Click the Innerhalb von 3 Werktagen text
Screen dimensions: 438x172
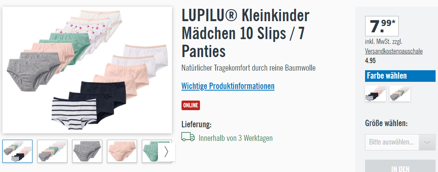coord(236,138)
